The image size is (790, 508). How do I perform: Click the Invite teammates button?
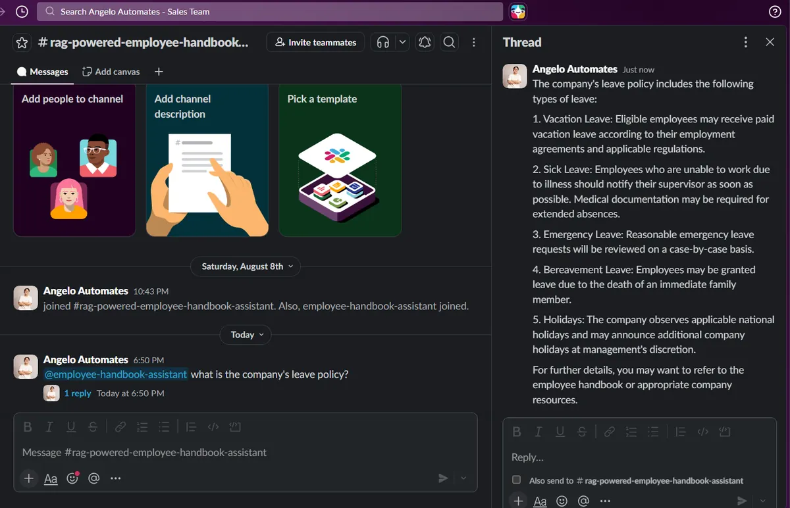(x=315, y=42)
